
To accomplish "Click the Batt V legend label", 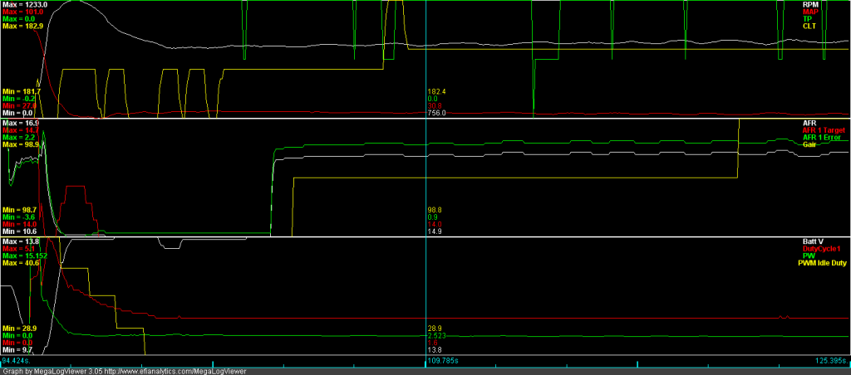I will 812,241.
